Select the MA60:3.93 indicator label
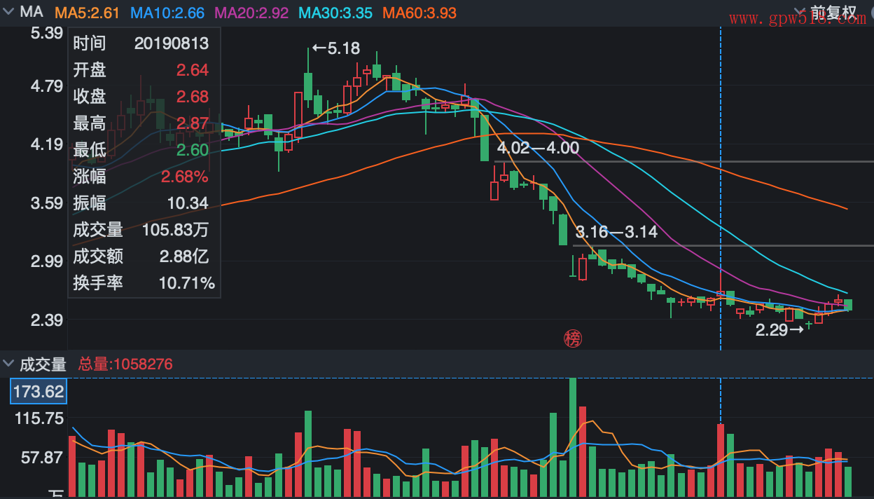Screen dimensions: 874x499 (x=419, y=13)
